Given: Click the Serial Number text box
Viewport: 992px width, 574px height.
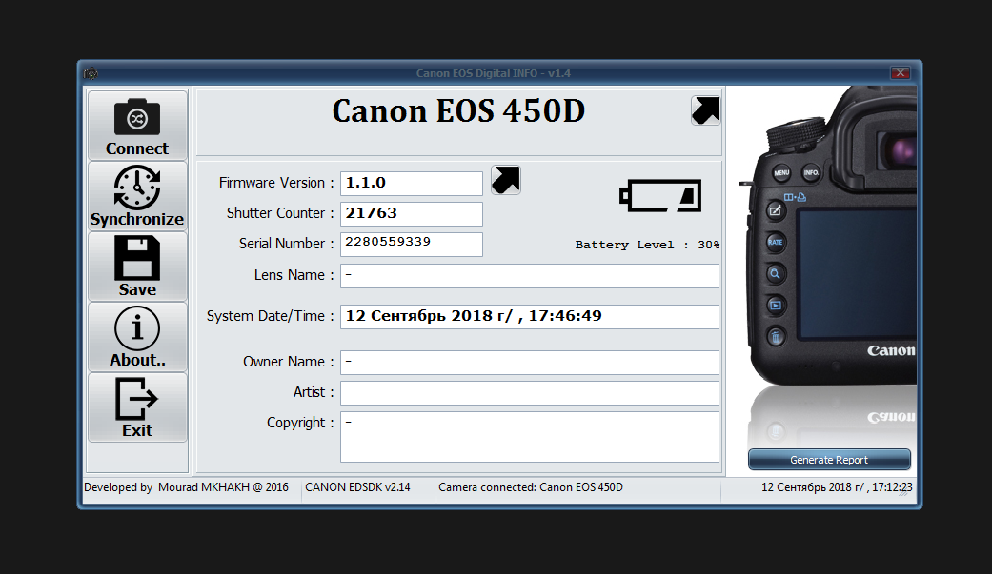Looking at the screenshot, I should coord(412,244).
